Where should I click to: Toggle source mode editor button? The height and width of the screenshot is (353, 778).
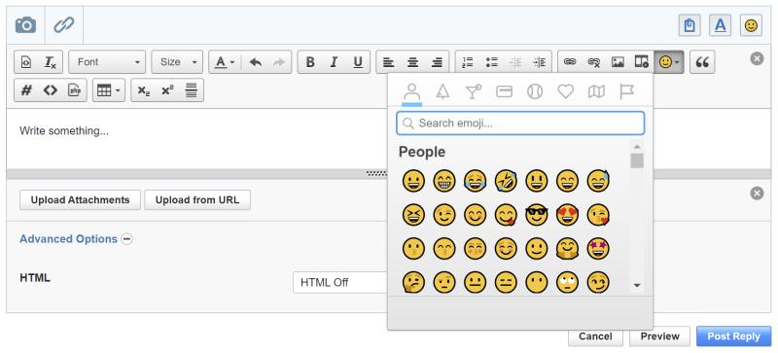(x=27, y=62)
